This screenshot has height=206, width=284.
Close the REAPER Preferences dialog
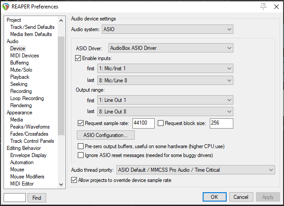tap(276, 7)
